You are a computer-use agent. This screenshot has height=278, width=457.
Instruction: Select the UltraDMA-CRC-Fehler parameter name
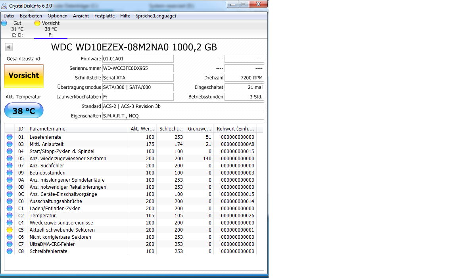[x=52, y=244]
